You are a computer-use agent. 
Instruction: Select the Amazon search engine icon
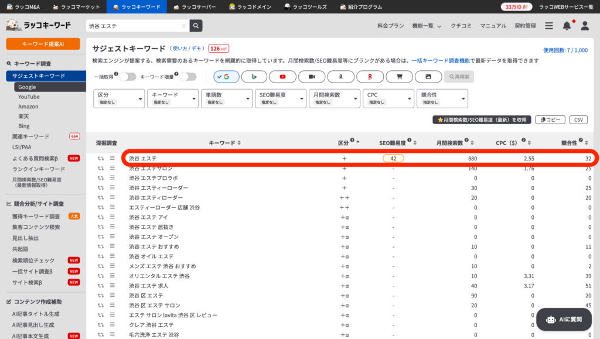tap(340, 77)
